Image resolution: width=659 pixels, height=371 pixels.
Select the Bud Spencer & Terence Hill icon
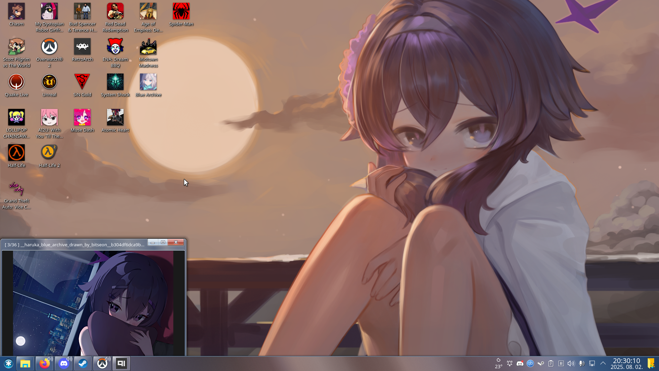click(x=82, y=18)
